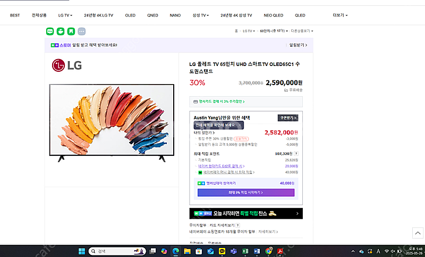Screen dimensions: 425x257
Task: Open File Explorer from the taskbar
Action: coord(187,251)
